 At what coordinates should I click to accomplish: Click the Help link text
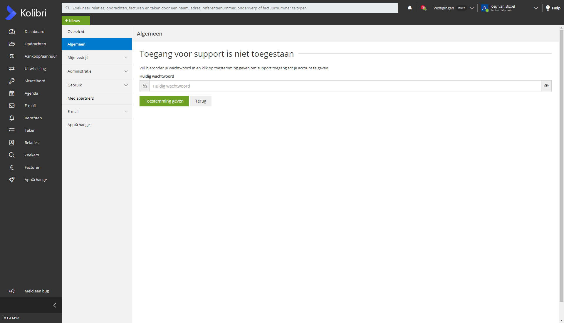point(556,8)
